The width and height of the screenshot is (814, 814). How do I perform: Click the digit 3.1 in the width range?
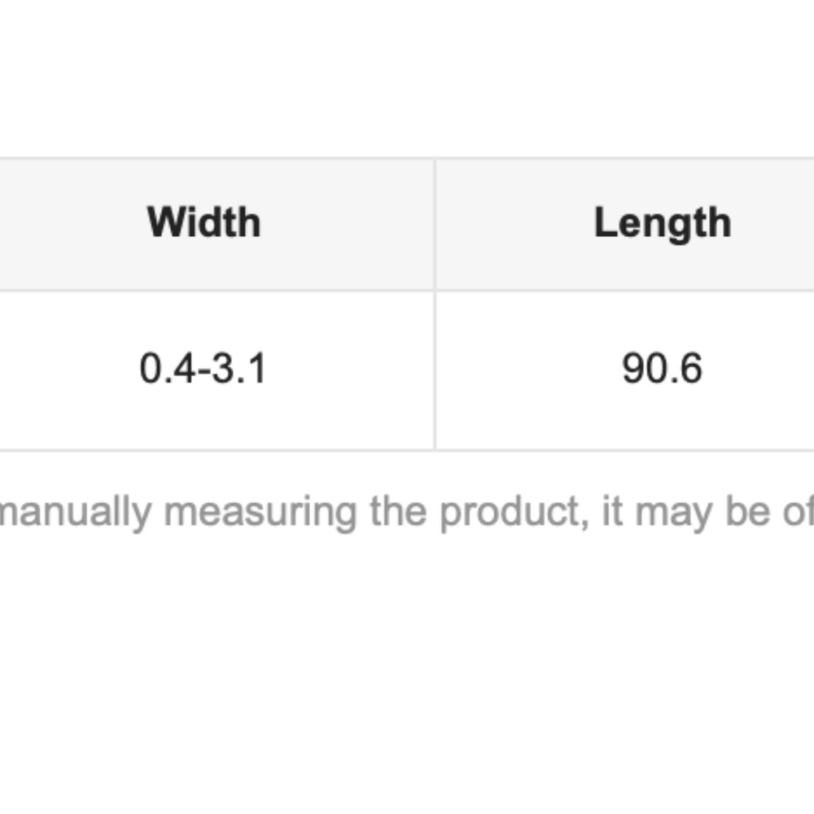click(239, 369)
